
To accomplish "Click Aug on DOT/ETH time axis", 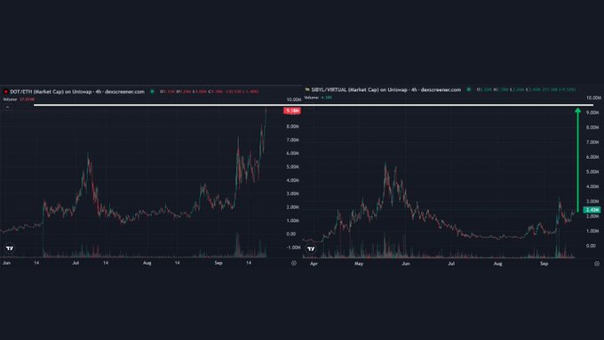I will tap(147, 263).
